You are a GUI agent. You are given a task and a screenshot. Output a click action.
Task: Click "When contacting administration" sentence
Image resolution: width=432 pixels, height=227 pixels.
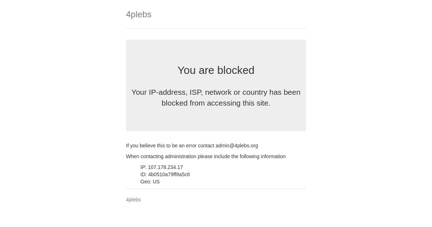(206, 156)
